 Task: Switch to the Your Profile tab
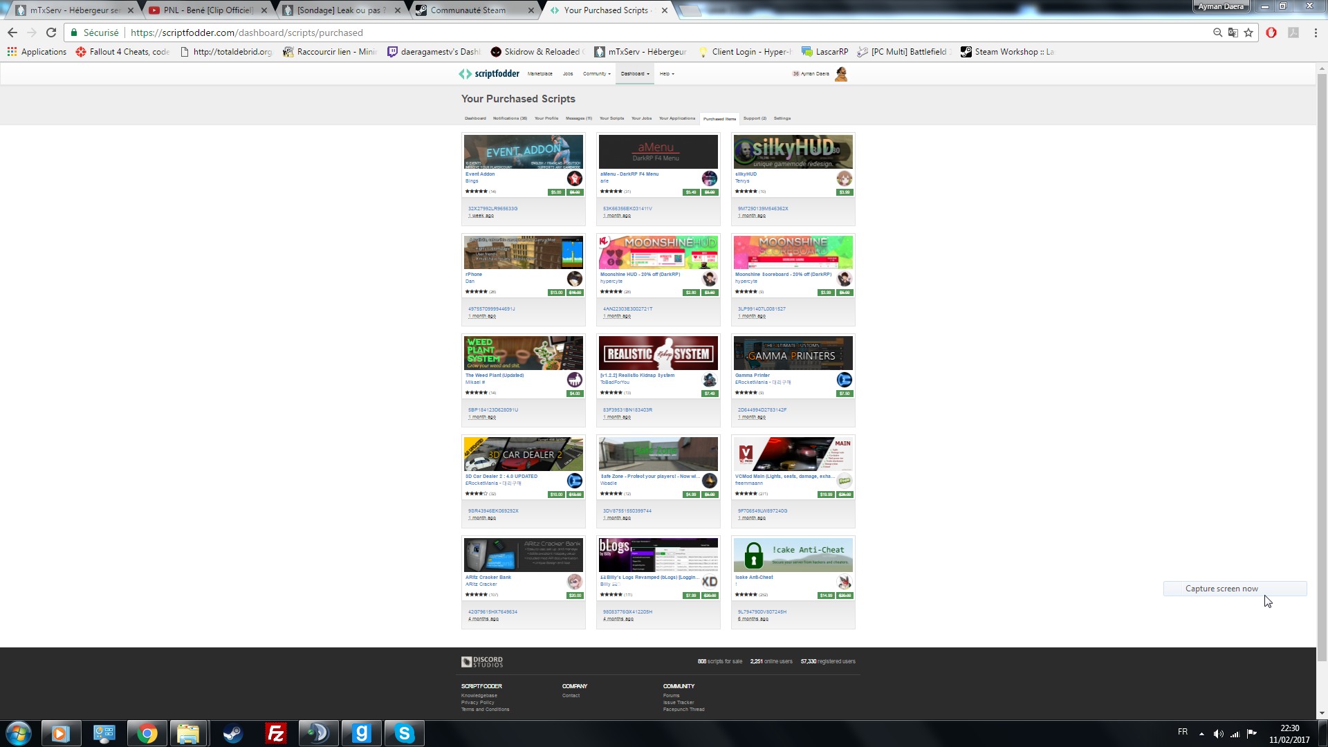[x=546, y=118]
